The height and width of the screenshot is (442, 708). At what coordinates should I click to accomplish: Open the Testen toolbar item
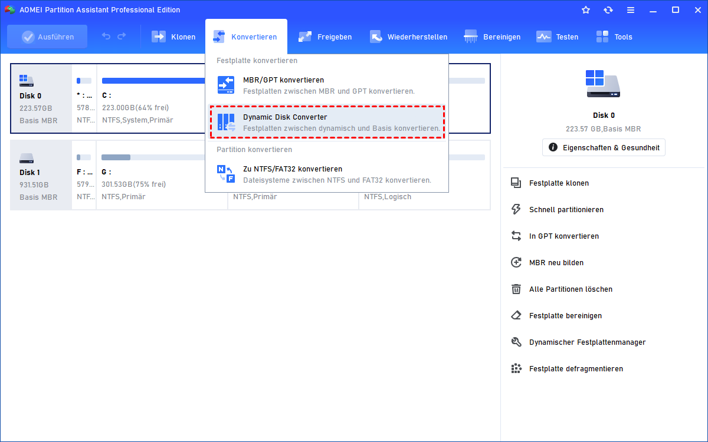pyautogui.click(x=558, y=37)
